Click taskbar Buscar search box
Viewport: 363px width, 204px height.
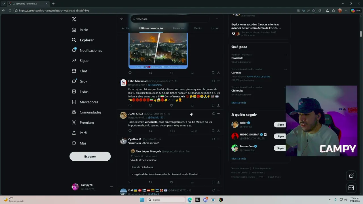166,200
